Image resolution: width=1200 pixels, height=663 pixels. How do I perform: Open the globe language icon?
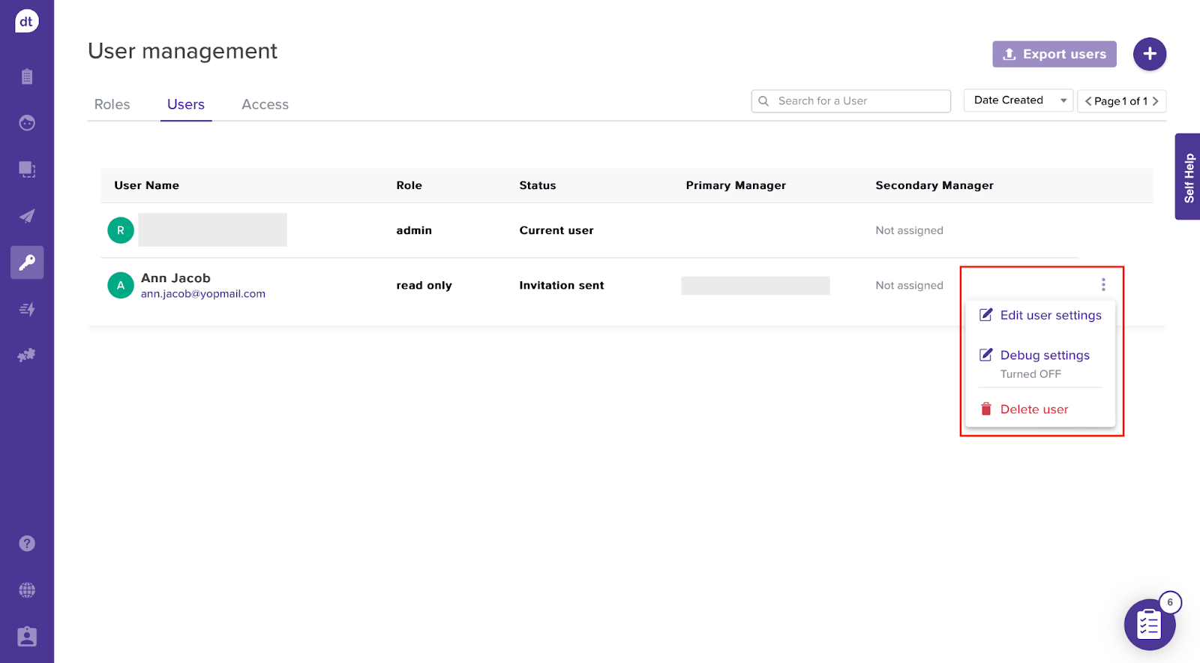[x=27, y=590]
